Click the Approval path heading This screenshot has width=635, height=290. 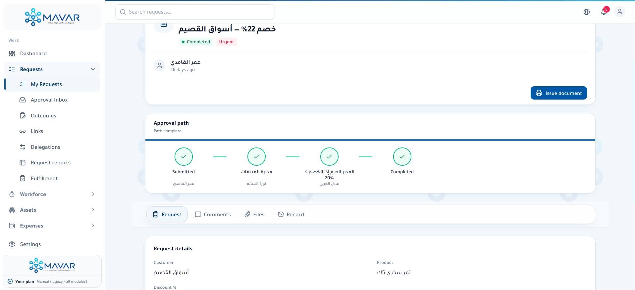pyautogui.click(x=171, y=123)
